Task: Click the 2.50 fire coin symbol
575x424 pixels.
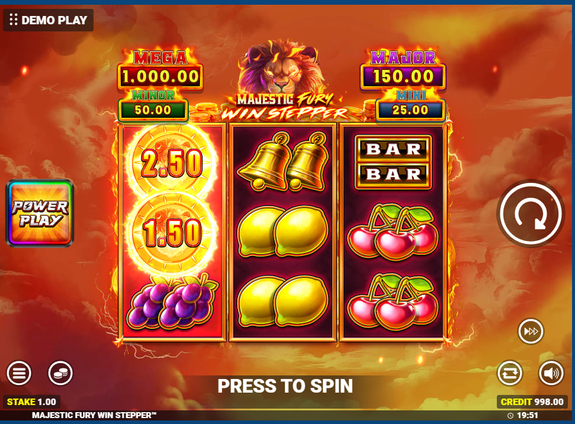Action: (x=172, y=162)
